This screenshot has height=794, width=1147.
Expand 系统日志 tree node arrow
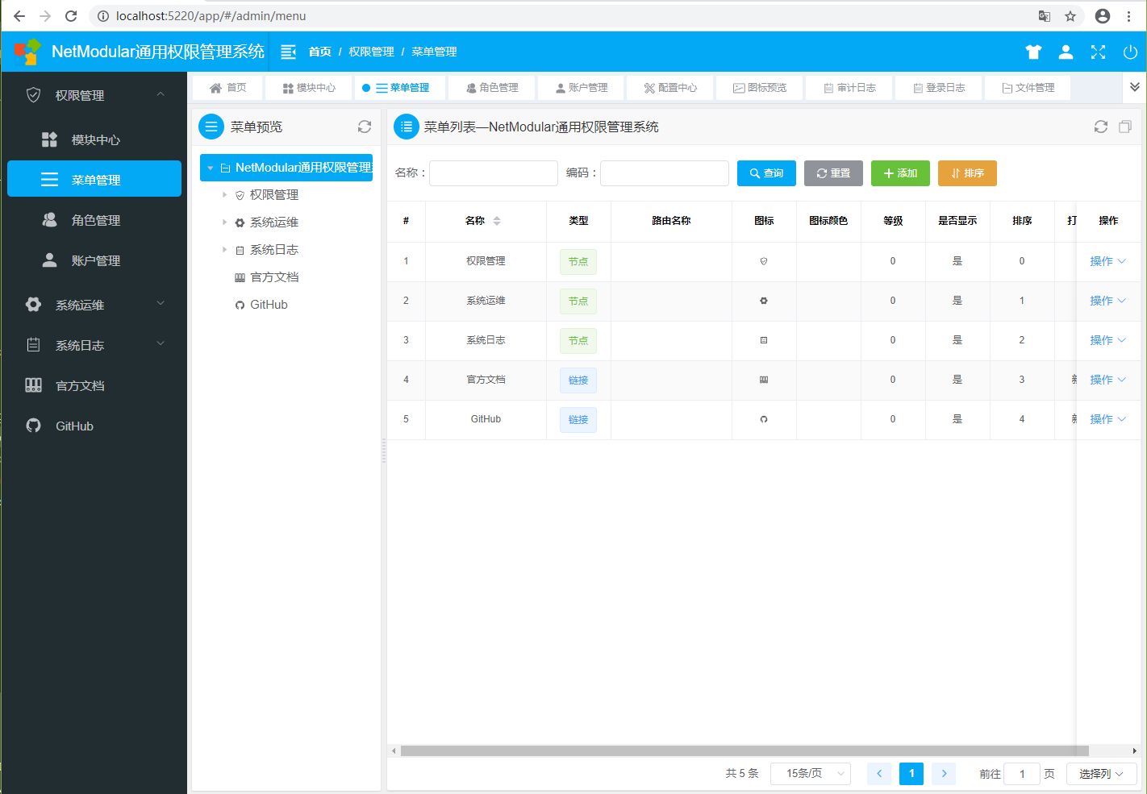tap(225, 249)
